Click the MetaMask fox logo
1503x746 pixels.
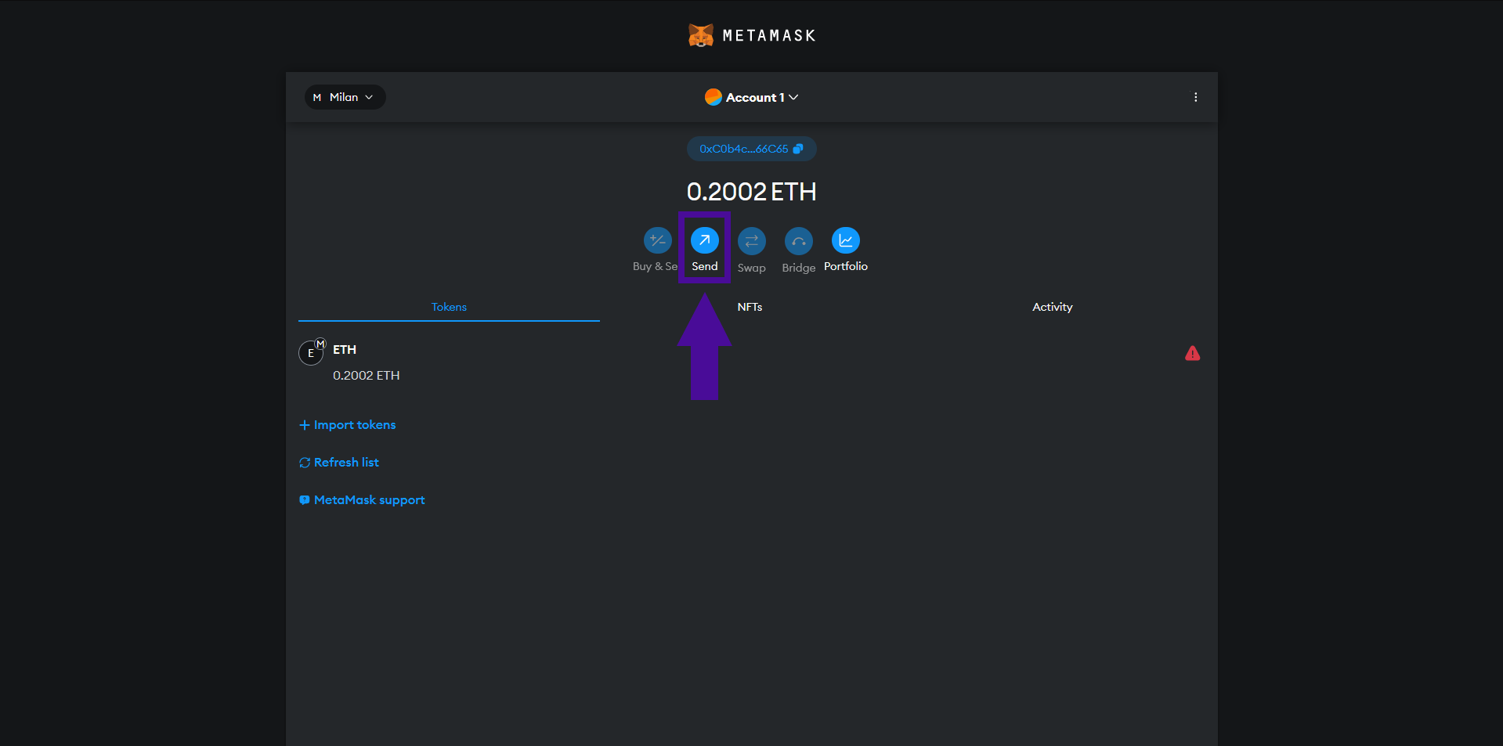(700, 35)
